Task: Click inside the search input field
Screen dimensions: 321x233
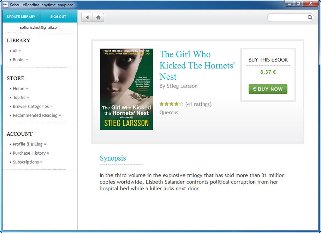Action: tap(288, 18)
